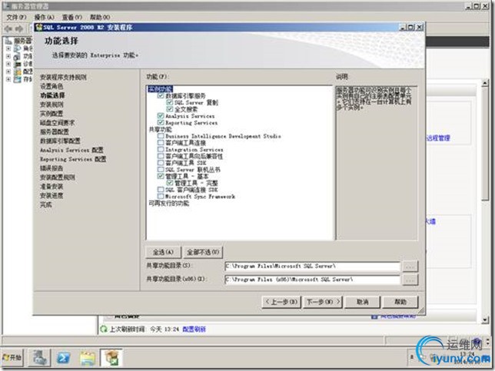The height and width of the screenshot is (371, 495).
Task: Uncheck 管理工具 - 基本 feature
Action: pos(161,176)
